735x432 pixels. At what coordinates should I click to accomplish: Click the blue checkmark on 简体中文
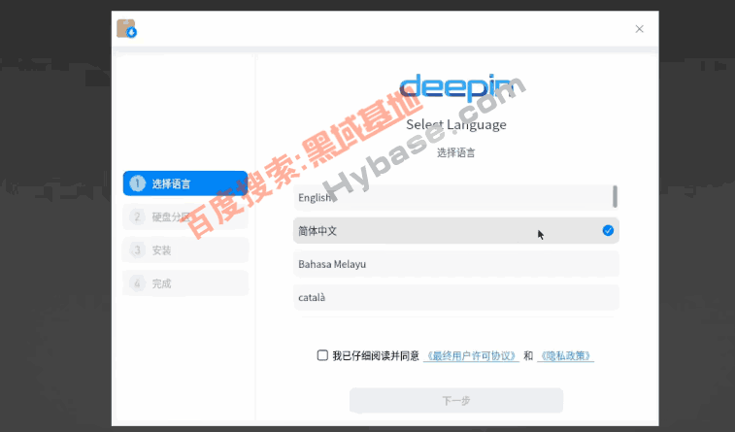click(608, 230)
